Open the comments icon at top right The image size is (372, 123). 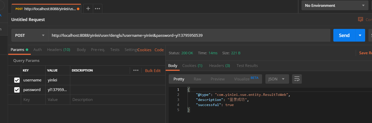click(x=360, y=20)
